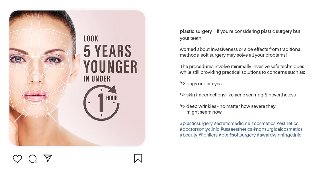The height and width of the screenshot is (174, 327).
Task: Click arrow bullet beside bags under eyes
Action: (182, 83)
